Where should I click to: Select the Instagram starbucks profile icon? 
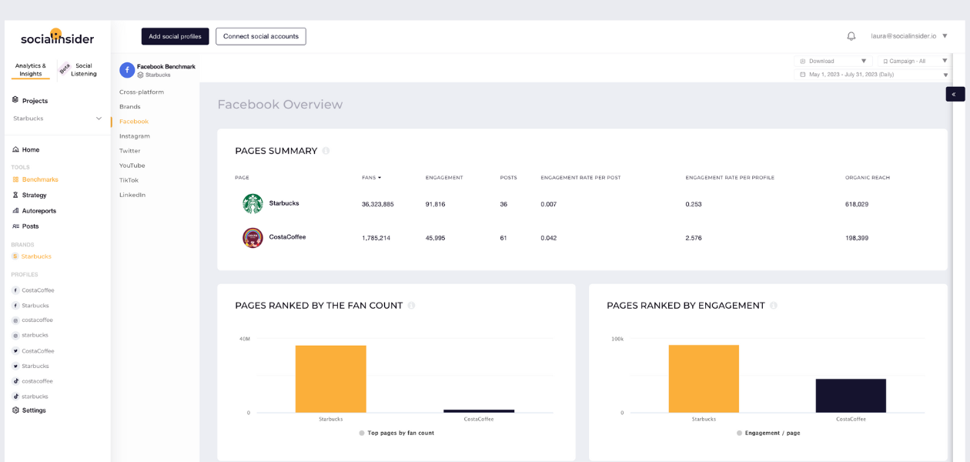15,336
